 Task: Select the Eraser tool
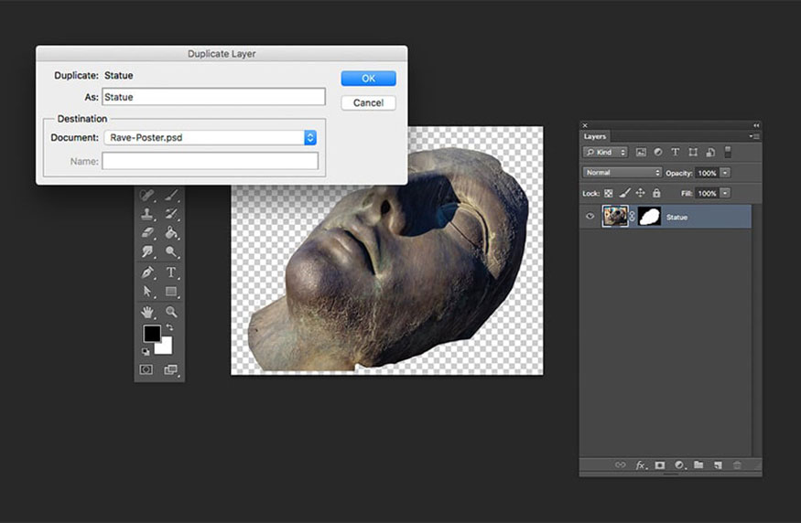[x=147, y=232]
